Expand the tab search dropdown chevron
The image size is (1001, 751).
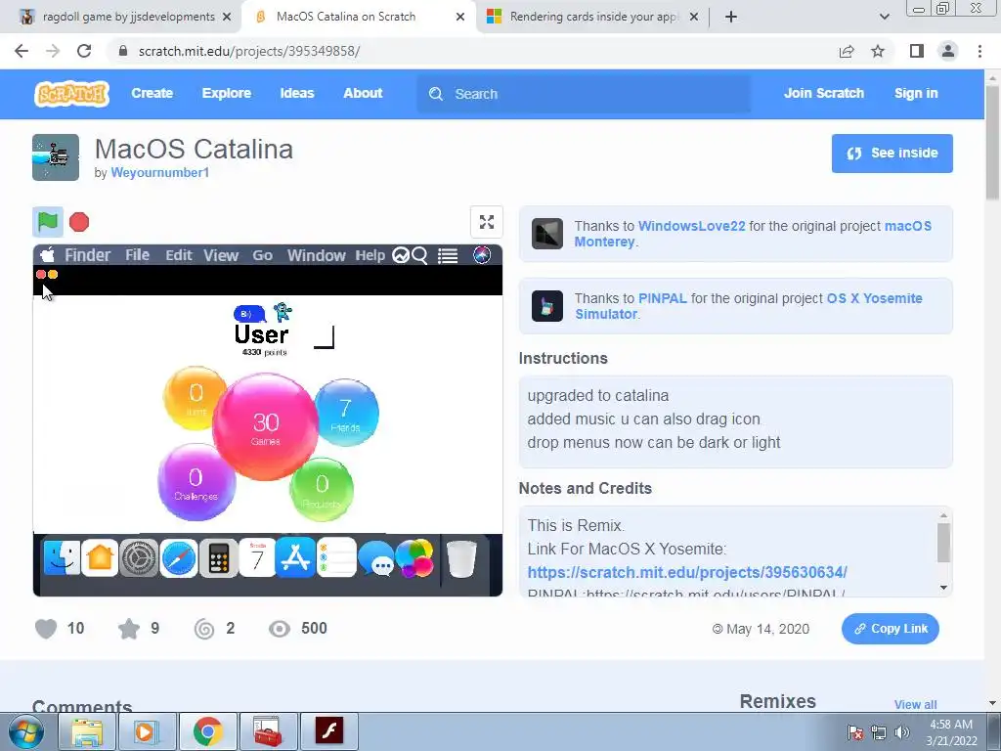click(884, 17)
